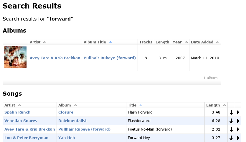The image size is (246, 142).
Task: Download the song Flash Forward
Action: coord(231,112)
